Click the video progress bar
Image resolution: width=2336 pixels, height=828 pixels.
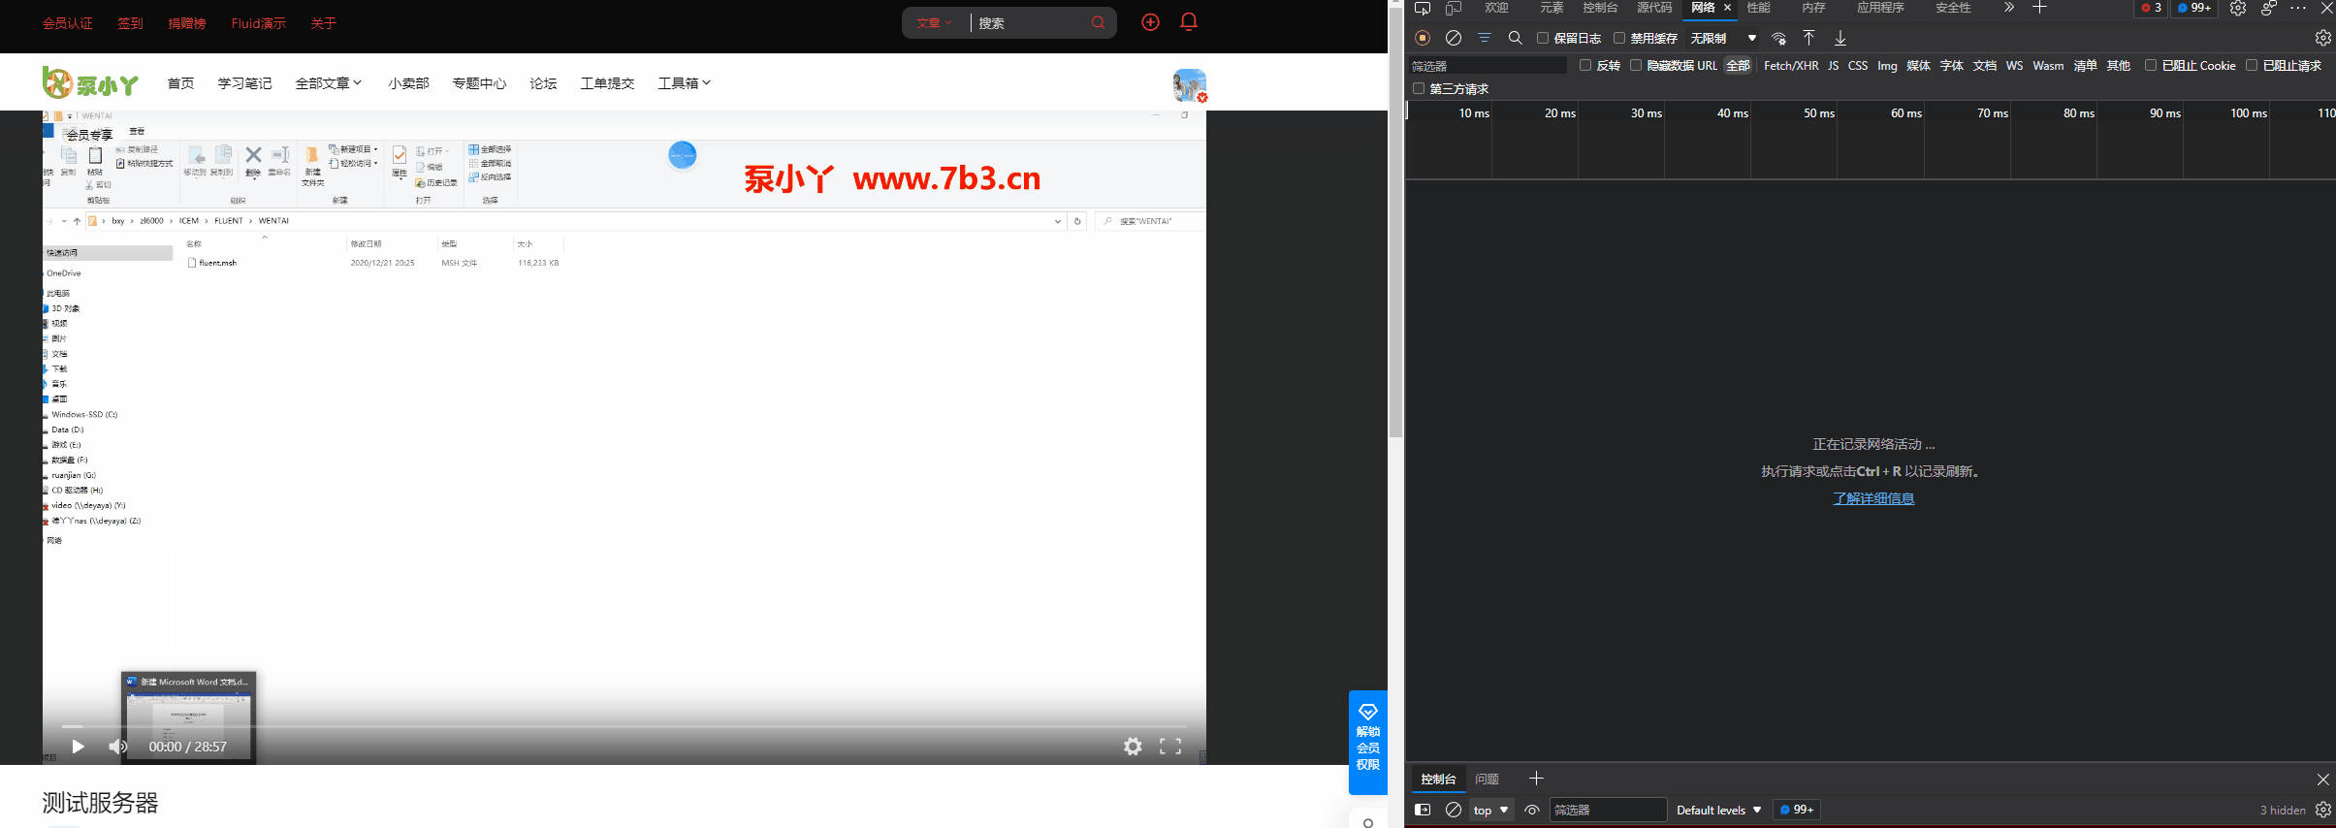click(x=624, y=726)
